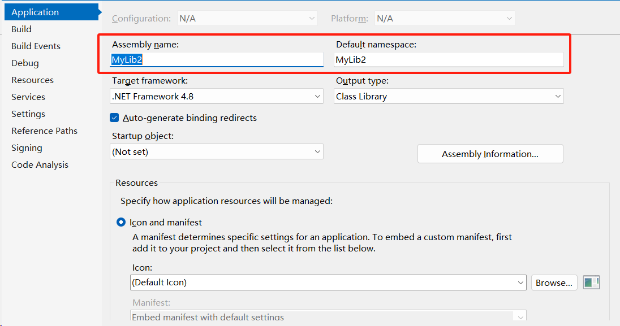Select the Icon and manifest radio button
This screenshot has width=620, height=326.
point(121,222)
